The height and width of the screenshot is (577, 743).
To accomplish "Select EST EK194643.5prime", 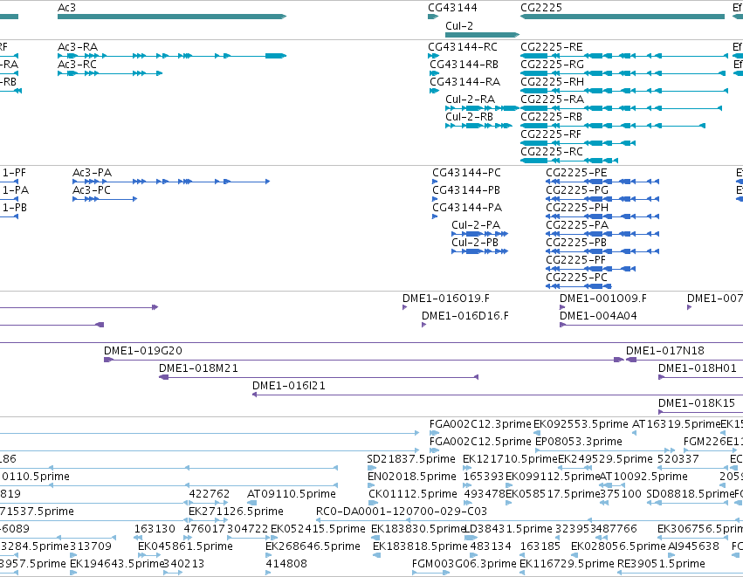I will point(73,573).
